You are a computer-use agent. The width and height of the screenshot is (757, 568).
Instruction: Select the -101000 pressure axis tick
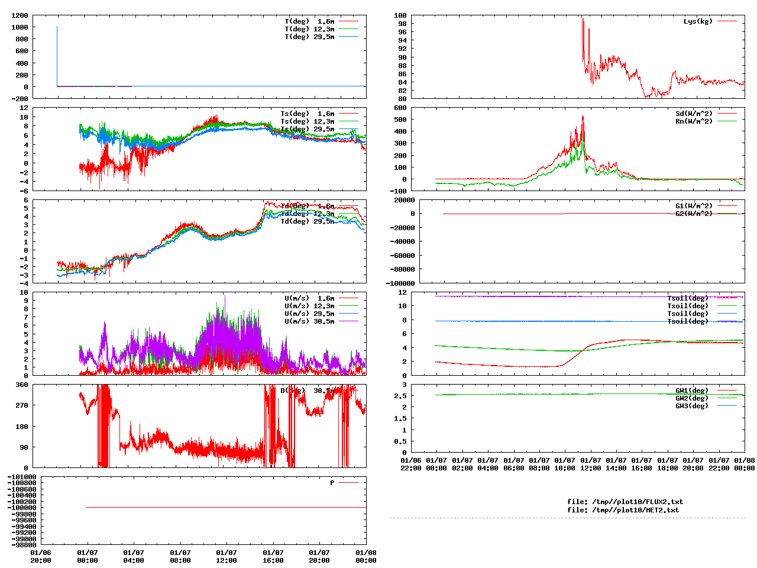click(x=22, y=477)
